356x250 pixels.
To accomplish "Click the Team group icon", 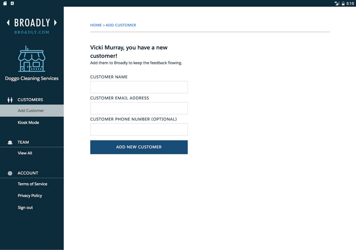I will (10, 142).
